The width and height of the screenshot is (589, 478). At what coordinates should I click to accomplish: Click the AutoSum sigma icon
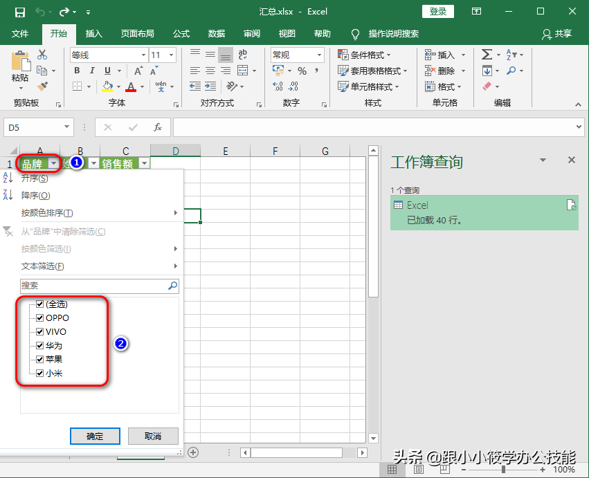487,55
